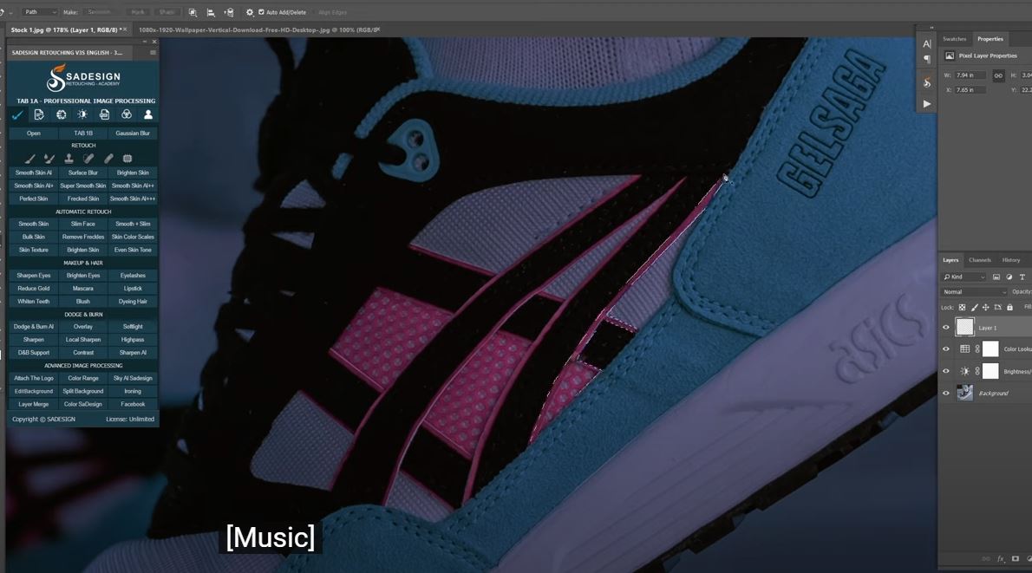Filter layers by adjustment layer icon
Image resolution: width=1032 pixels, height=573 pixels.
point(1009,277)
